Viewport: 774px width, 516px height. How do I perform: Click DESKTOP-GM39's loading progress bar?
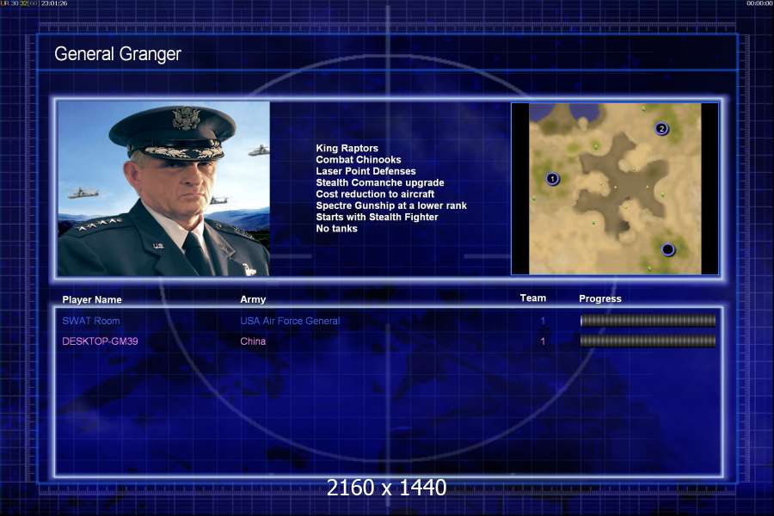pyautogui.click(x=648, y=341)
